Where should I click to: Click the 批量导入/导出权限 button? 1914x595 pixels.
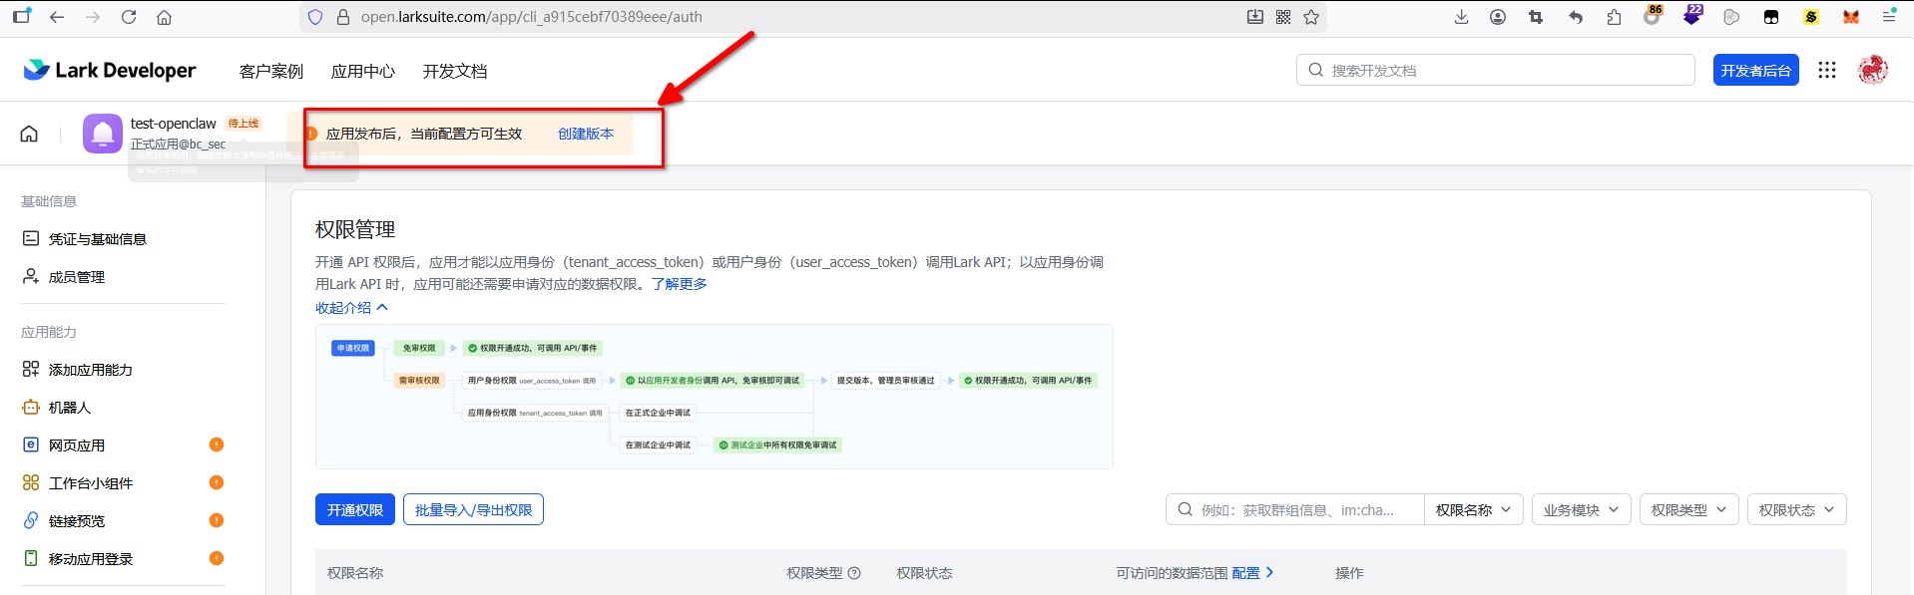tap(473, 509)
